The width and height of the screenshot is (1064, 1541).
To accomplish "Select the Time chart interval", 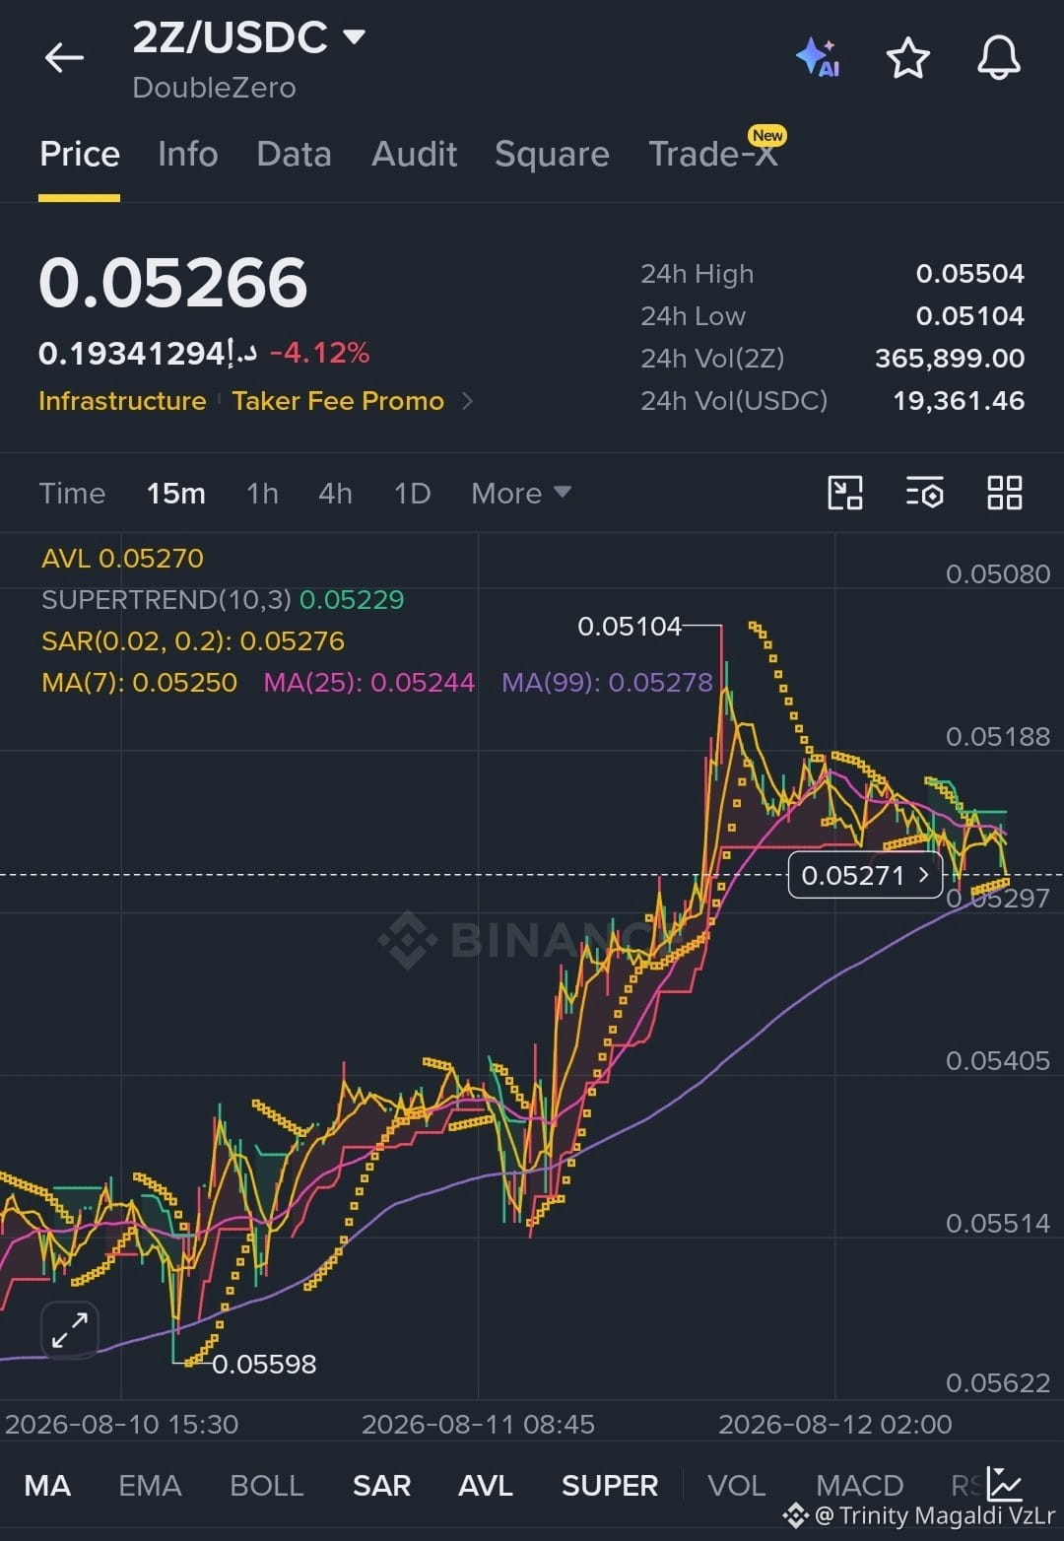I will pyautogui.click(x=72, y=493).
